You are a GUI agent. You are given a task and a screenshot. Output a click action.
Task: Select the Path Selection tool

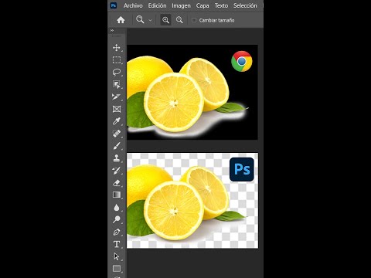[x=117, y=256]
